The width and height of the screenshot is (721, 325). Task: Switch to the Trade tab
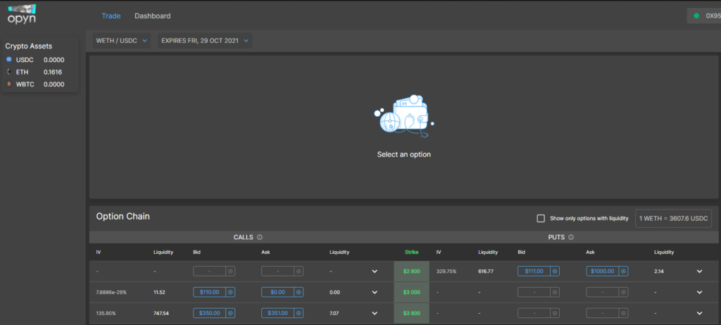click(x=111, y=15)
